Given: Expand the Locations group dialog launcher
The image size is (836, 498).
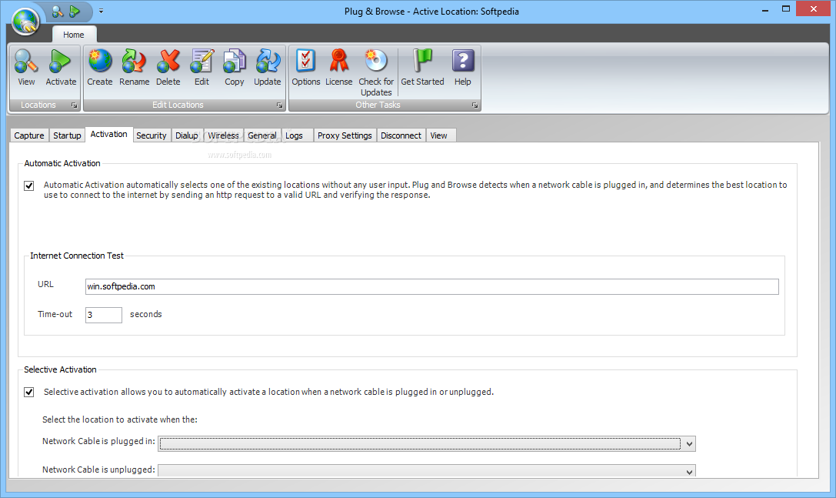Looking at the screenshot, I should tap(74, 105).
